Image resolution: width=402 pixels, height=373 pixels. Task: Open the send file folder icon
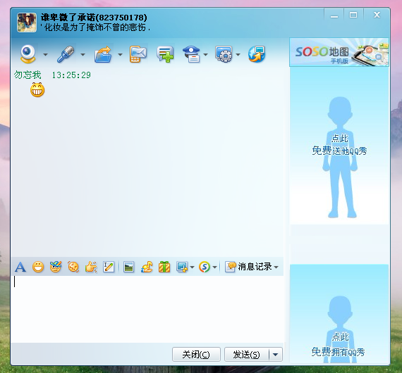pyautogui.click(x=103, y=54)
